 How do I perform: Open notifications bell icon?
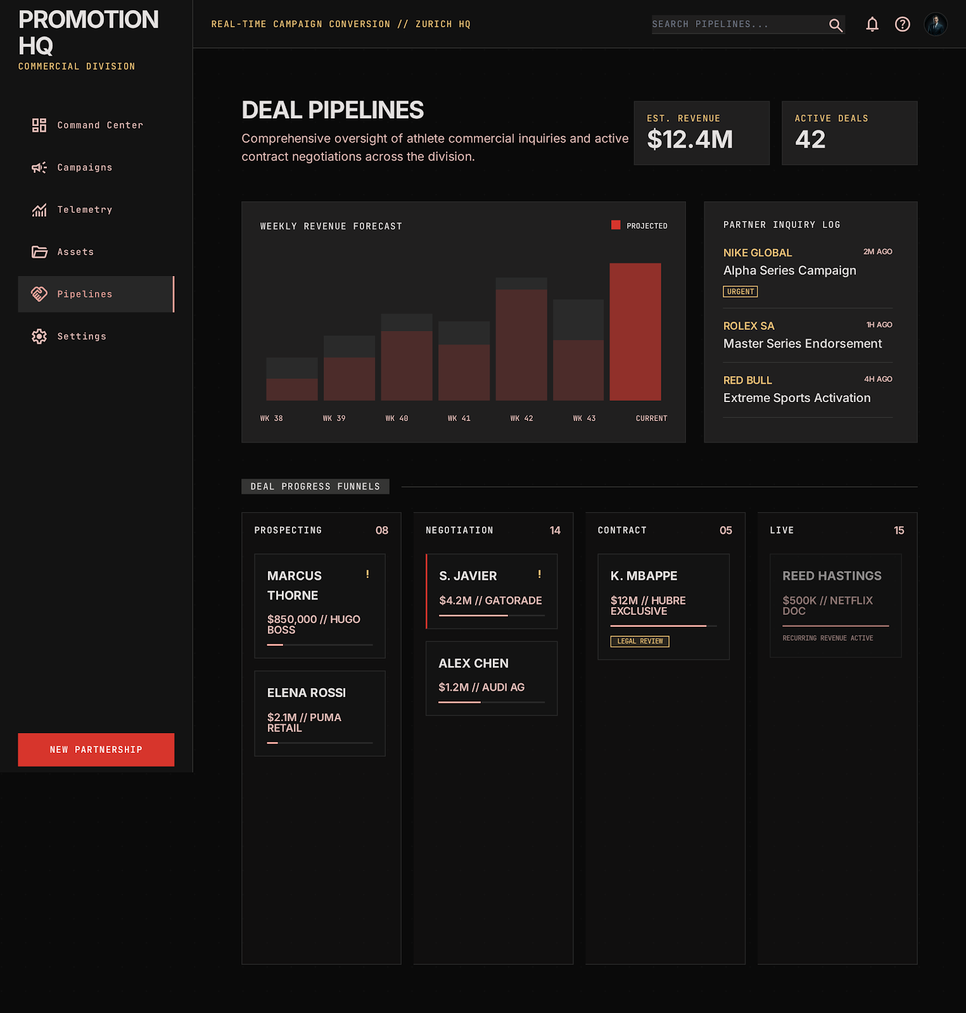pos(872,24)
